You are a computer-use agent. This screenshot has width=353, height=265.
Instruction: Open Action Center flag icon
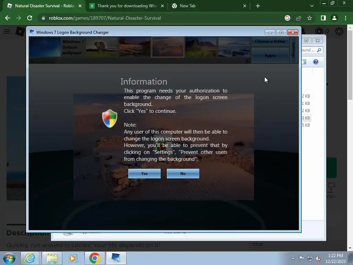click(301, 258)
